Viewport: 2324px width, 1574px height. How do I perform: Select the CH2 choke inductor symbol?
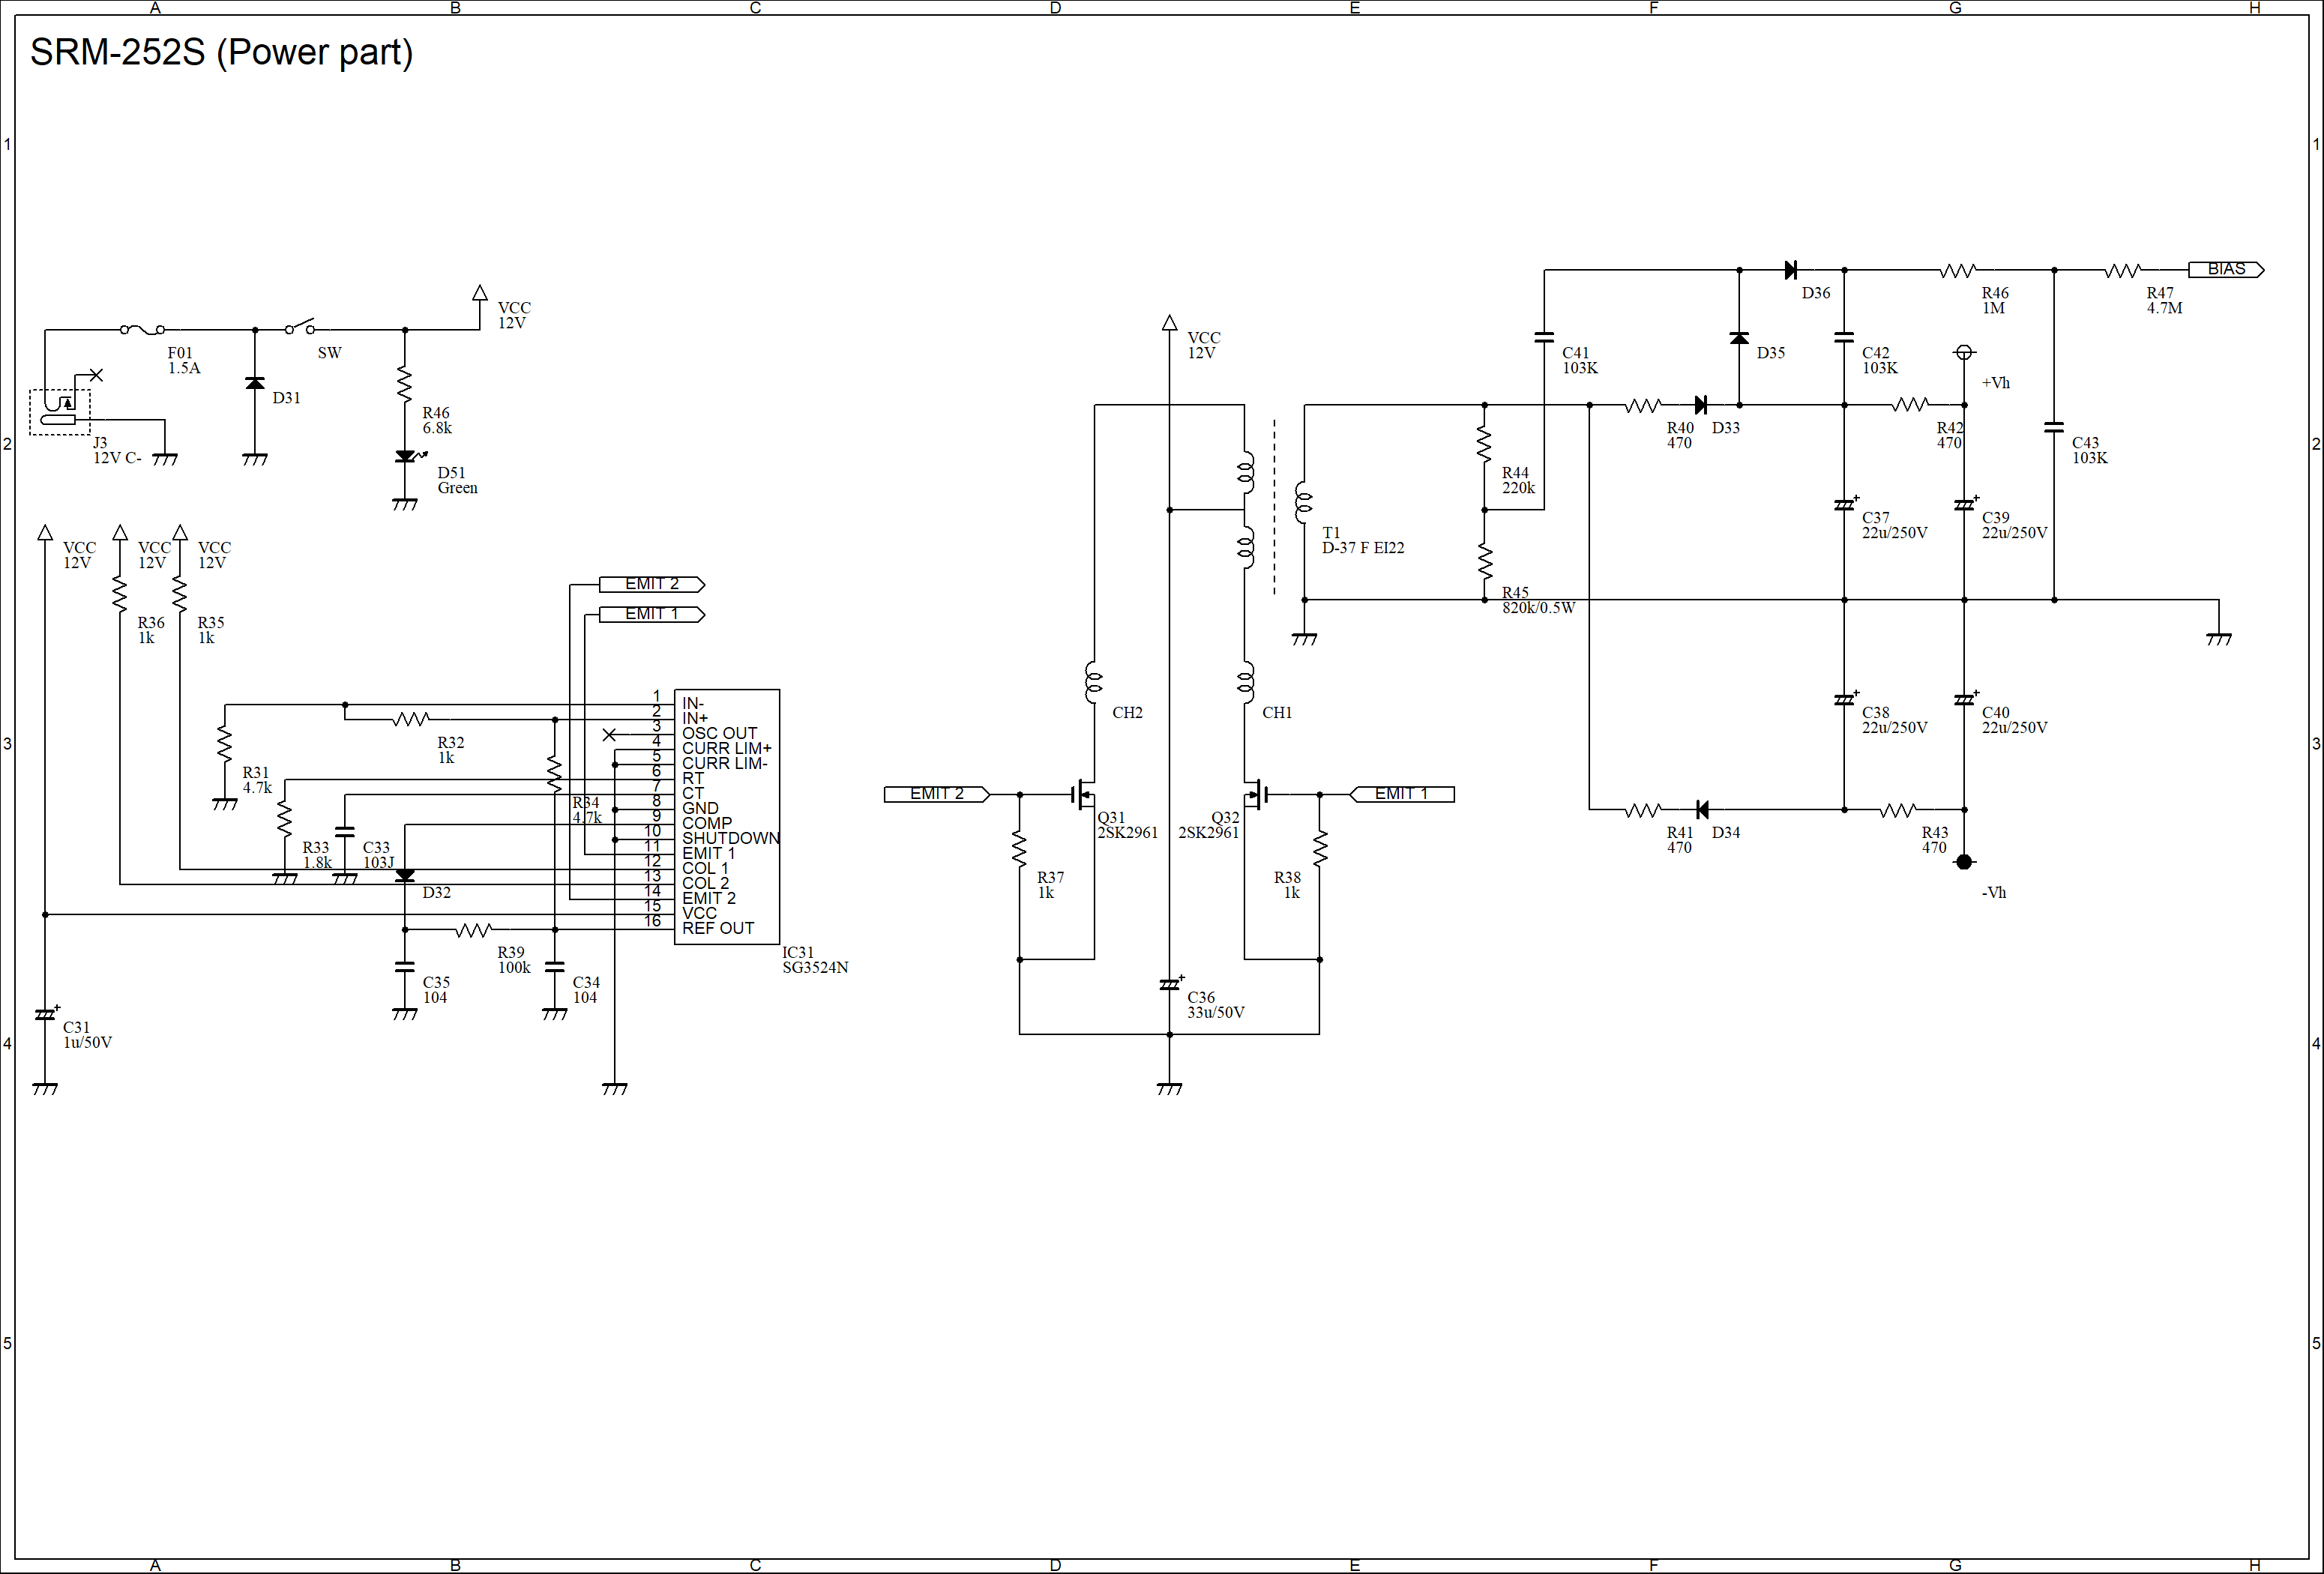pos(1094,683)
